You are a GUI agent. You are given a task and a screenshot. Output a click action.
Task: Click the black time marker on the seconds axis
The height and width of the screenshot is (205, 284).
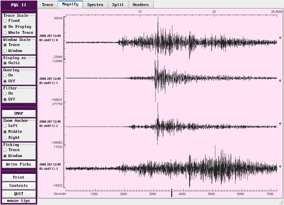click(172, 193)
